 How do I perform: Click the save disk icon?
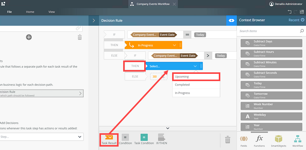tap(302, 12)
